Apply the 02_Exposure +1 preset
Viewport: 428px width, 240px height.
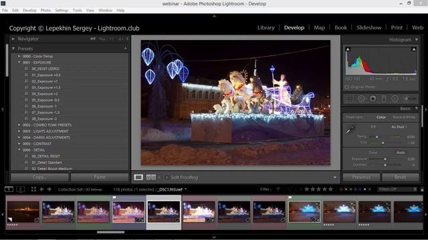point(45,81)
